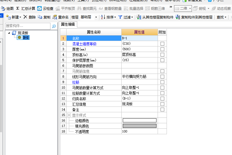Click the 混凝土强度等级 link
This screenshot has height=155, width=232.
pyautogui.click(x=84, y=44)
